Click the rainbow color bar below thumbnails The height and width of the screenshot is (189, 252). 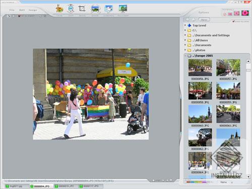coord(196,182)
